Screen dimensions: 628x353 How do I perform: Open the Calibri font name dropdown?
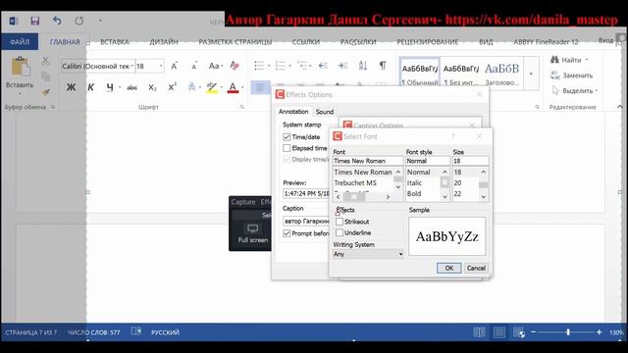pyautogui.click(x=131, y=66)
